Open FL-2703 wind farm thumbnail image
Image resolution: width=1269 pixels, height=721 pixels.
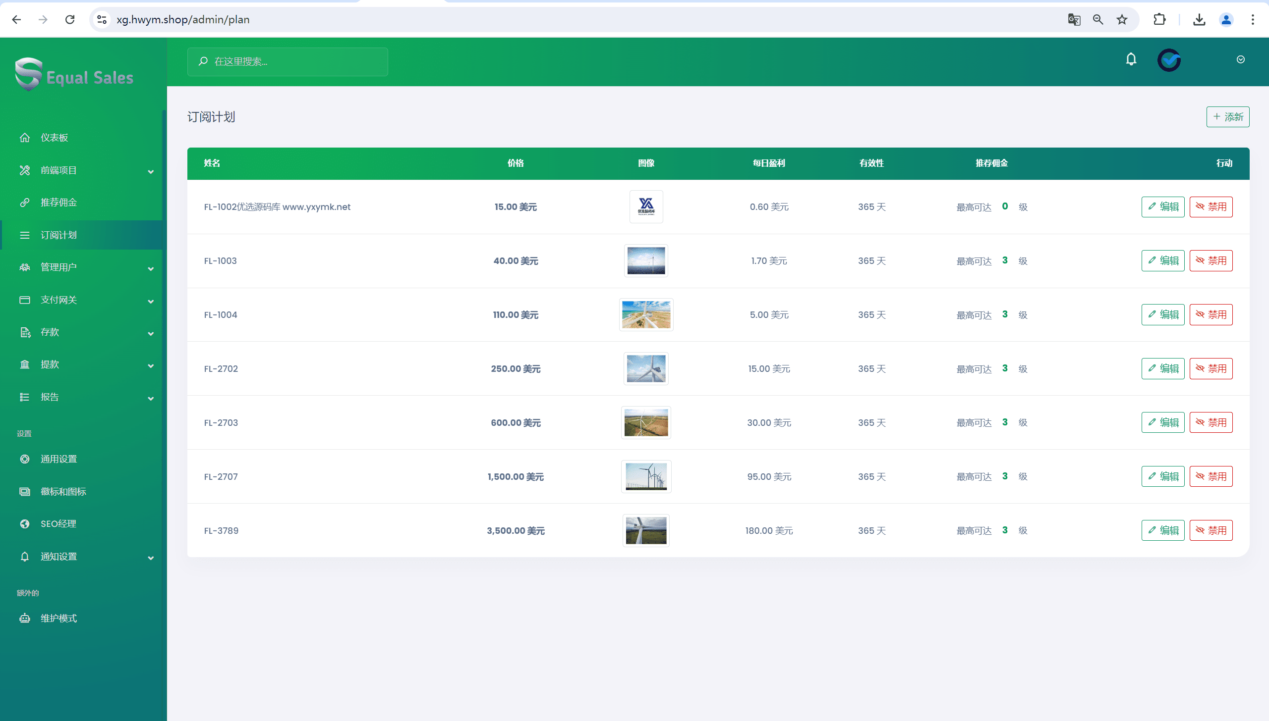pyautogui.click(x=646, y=423)
